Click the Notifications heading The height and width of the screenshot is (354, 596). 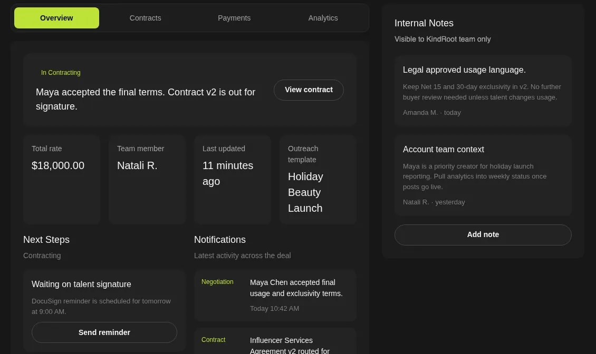[220, 240]
